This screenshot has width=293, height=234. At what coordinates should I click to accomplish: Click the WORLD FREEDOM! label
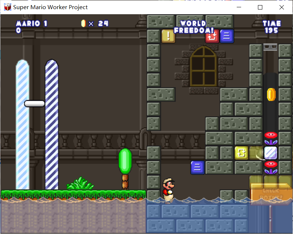pyautogui.click(x=194, y=27)
